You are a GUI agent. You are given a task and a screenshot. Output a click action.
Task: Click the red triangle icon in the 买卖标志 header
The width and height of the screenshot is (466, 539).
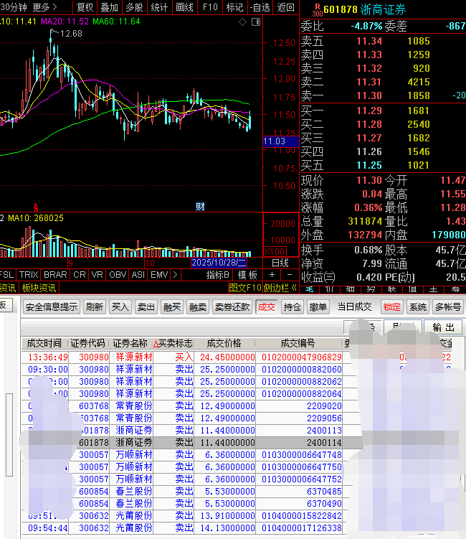(156, 344)
